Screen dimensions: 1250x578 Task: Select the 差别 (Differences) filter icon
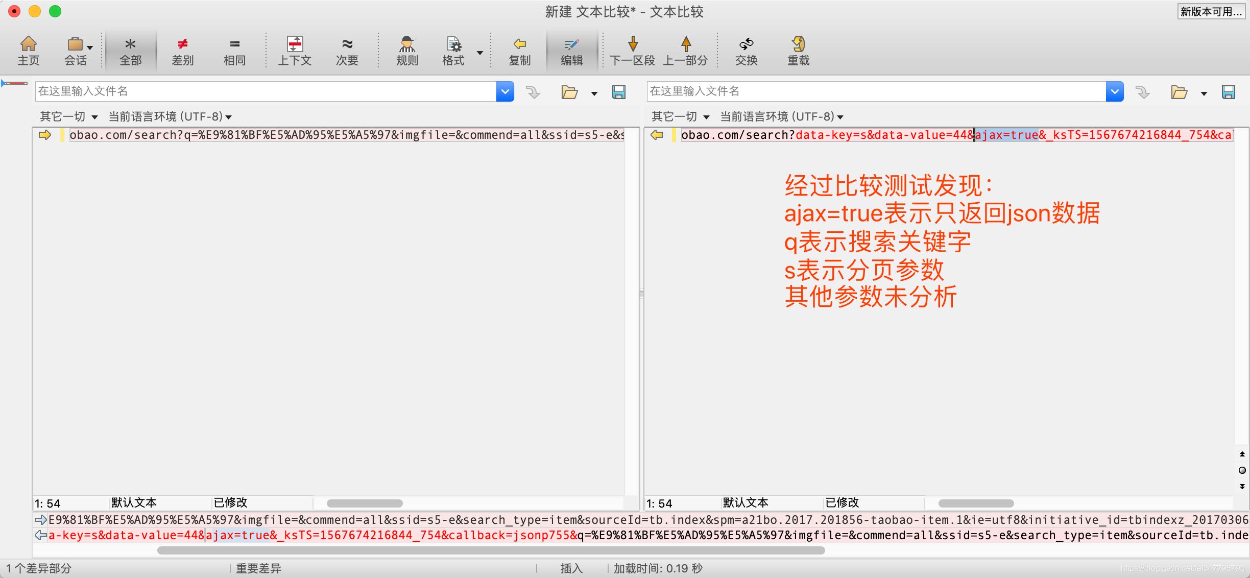click(182, 50)
